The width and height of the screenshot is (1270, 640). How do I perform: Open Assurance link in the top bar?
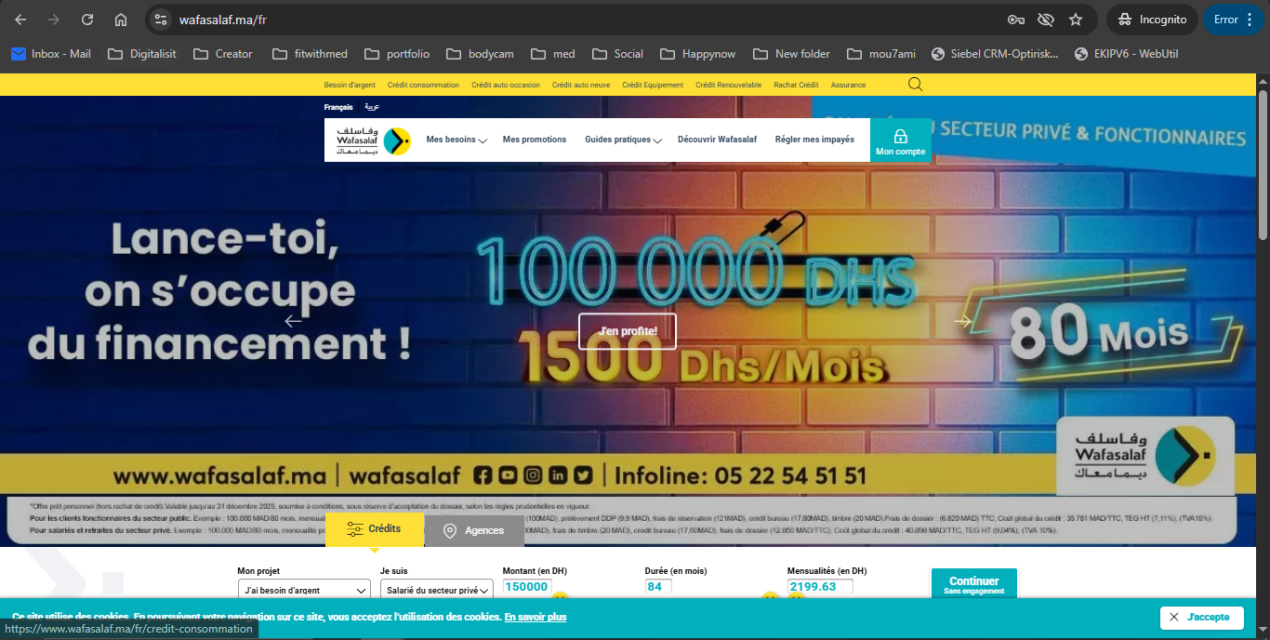pos(848,85)
